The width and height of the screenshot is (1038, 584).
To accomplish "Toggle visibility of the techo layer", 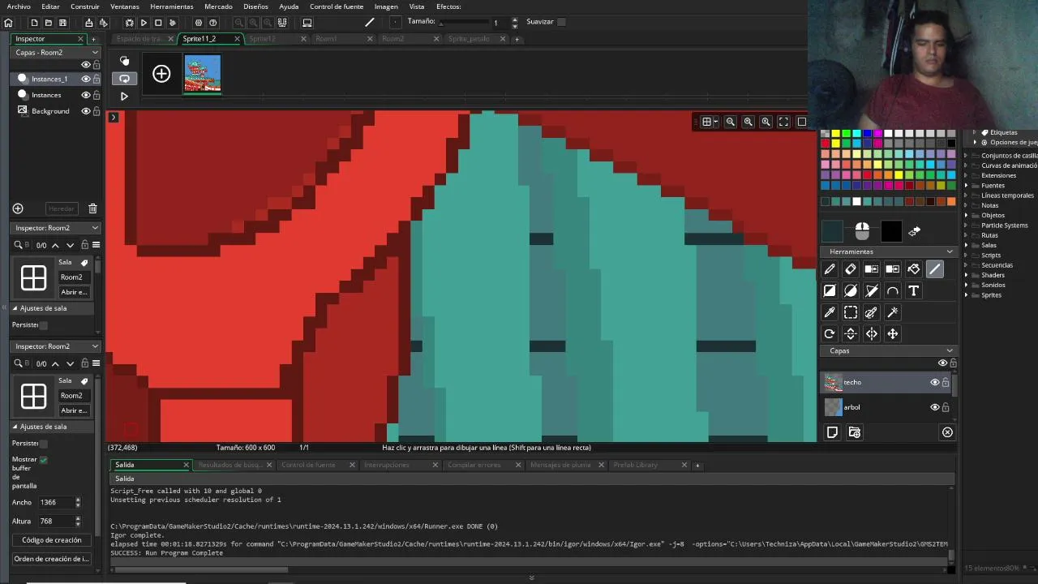I will (x=934, y=382).
